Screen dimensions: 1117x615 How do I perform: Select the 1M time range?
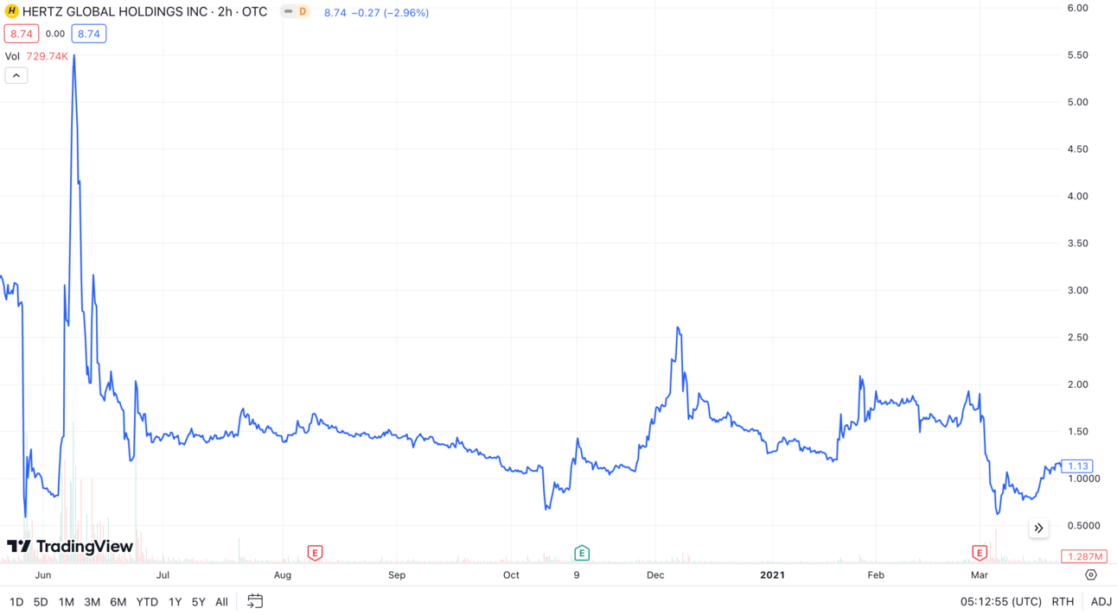[67, 602]
